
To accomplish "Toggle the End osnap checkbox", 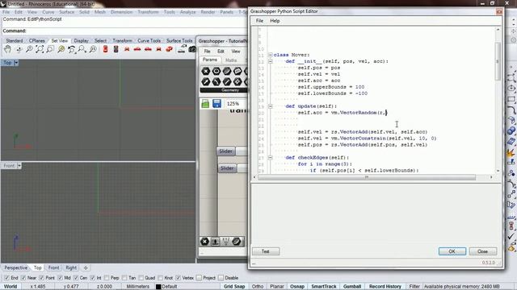I will pos(6,278).
